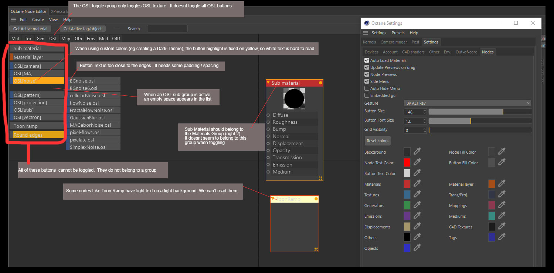Use eyedropper for Button Text Color
554x273 pixels.
417,173
